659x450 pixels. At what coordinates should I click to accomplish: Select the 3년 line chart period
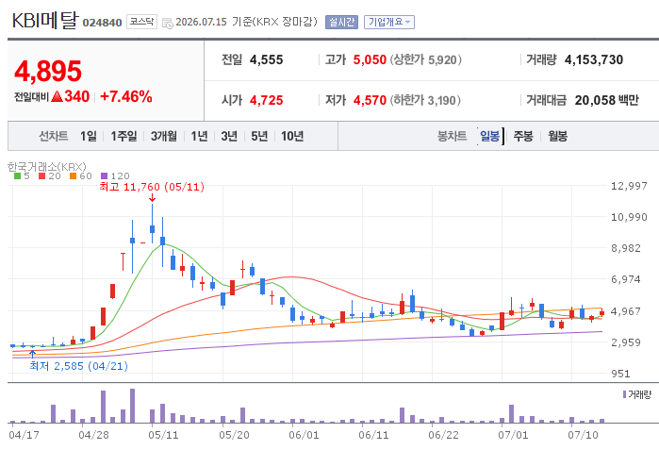coord(229,136)
